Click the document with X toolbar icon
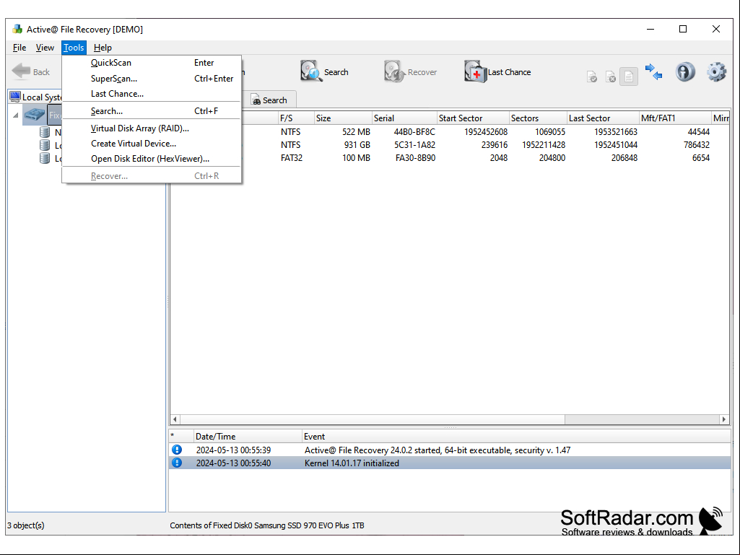Viewport: 740px width, 555px height. (610, 77)
